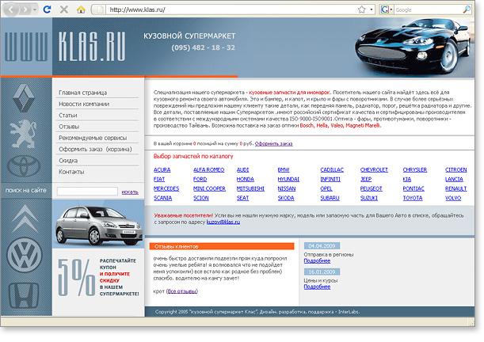The image size is (484, 342).
Task: Open Подробнее under Цены и курсы
Action: click(317, 287)
